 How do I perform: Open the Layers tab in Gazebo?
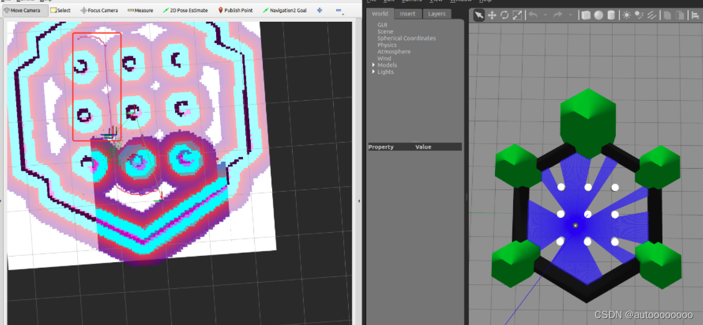coord(436,14)
